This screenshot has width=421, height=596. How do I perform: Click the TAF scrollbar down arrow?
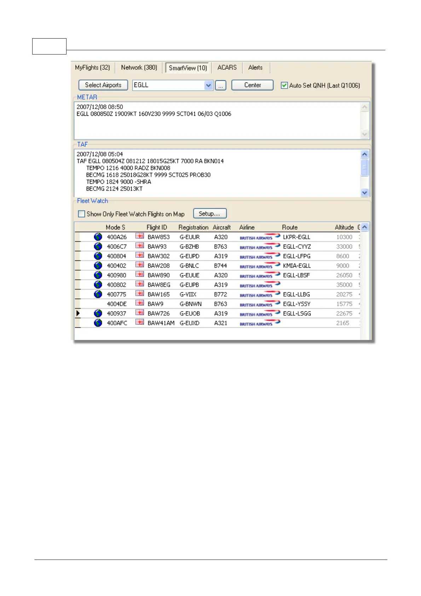pos(364,193)
